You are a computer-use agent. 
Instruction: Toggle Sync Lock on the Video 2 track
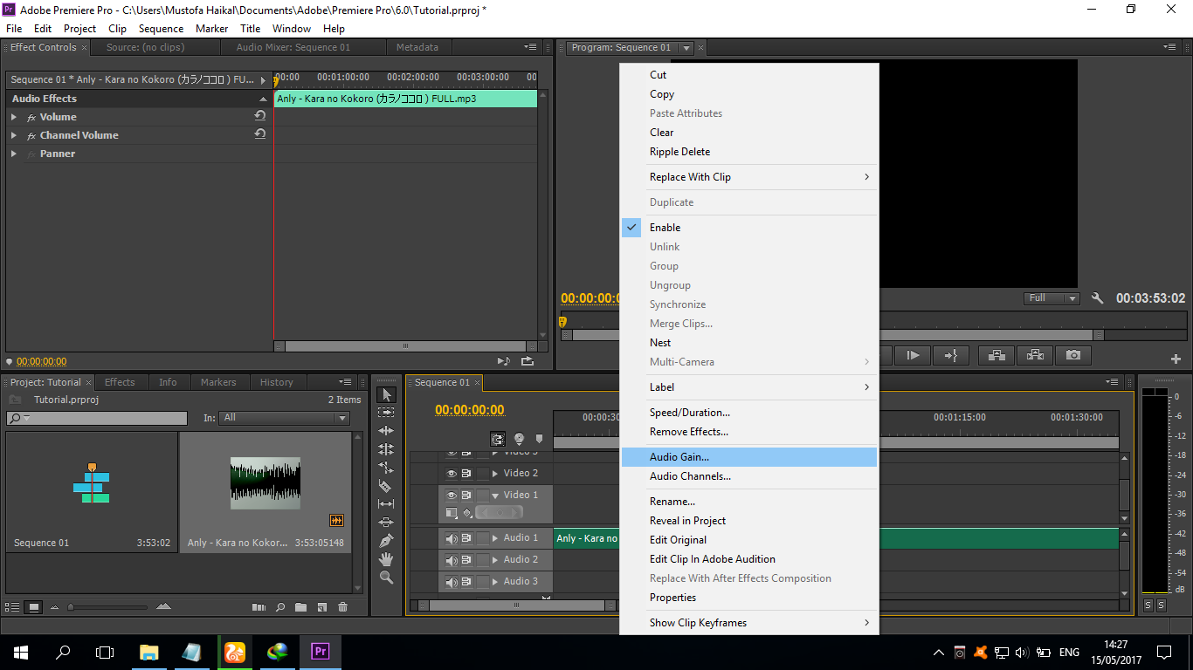[x=466, y=474]
